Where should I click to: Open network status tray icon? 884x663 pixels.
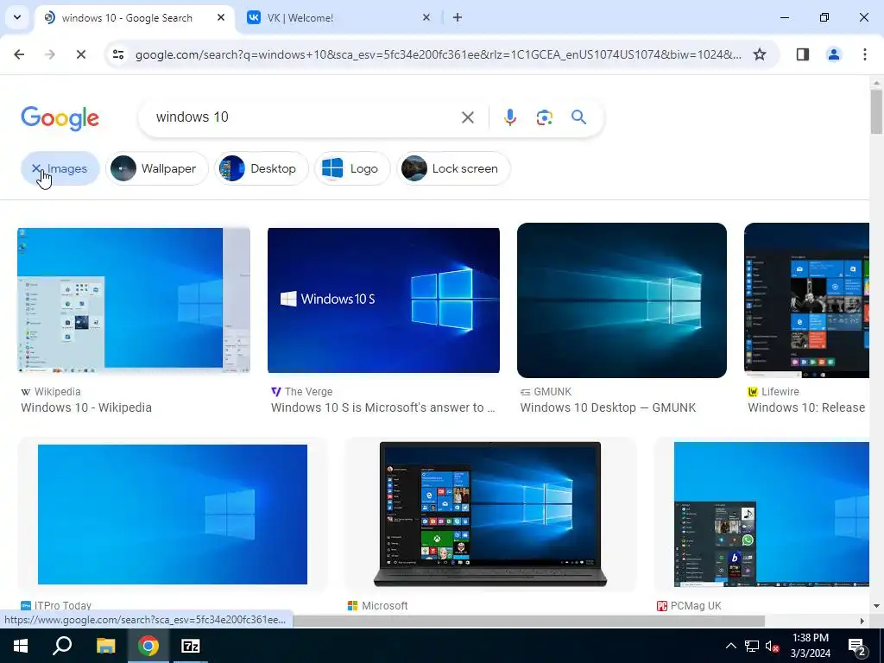pyautogui.click(x=752, y=646)
